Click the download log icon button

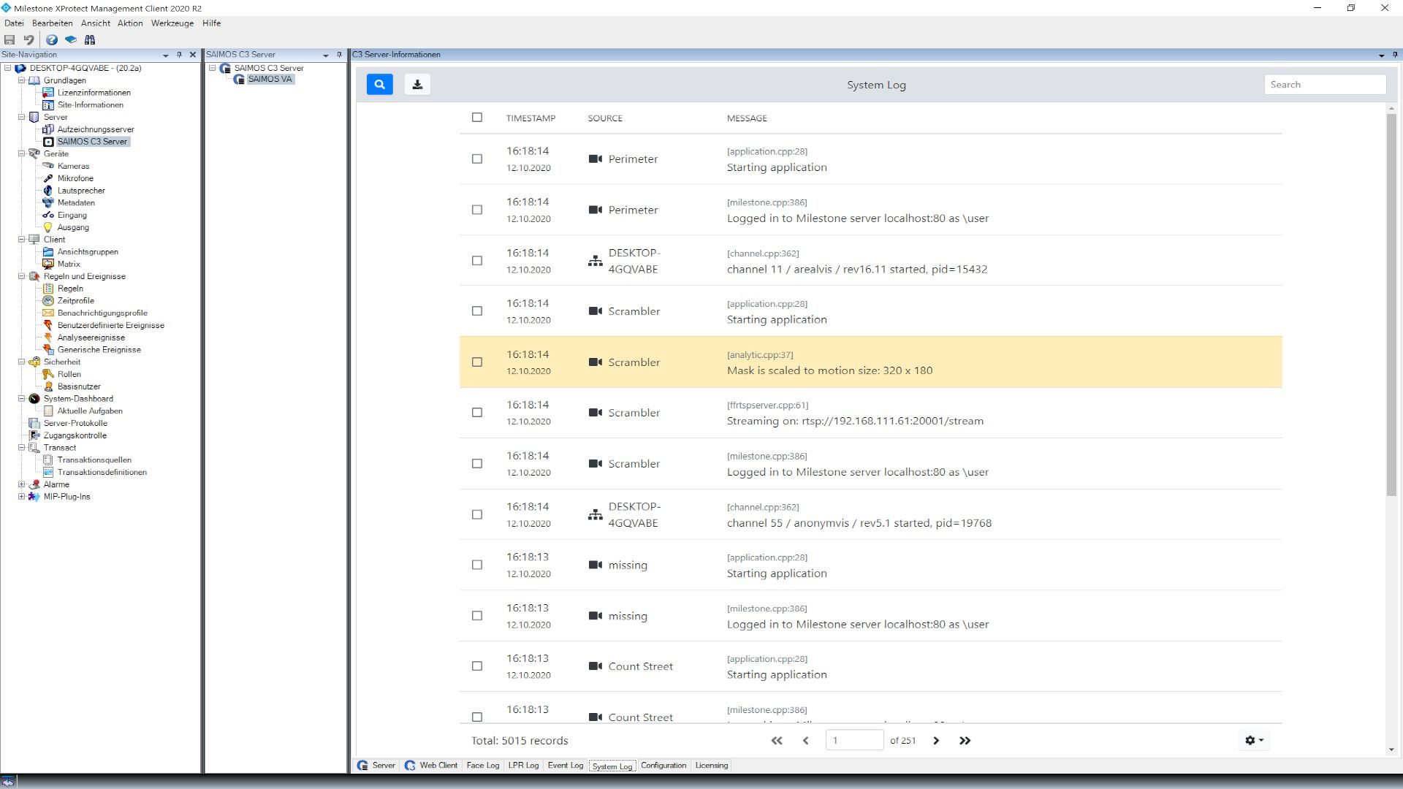point(417,84)
